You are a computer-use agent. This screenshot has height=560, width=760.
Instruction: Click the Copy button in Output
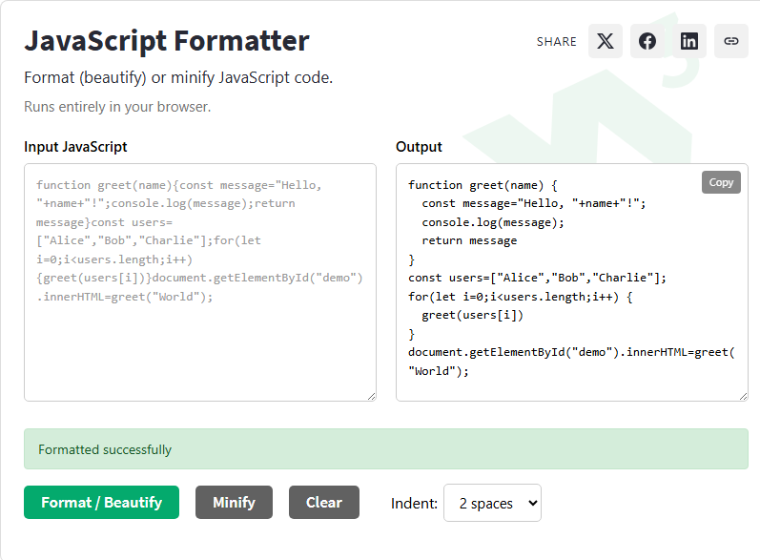[x=721, y=182]
